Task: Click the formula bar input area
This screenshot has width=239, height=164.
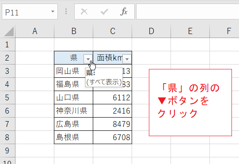Action: tap(187, 11)
